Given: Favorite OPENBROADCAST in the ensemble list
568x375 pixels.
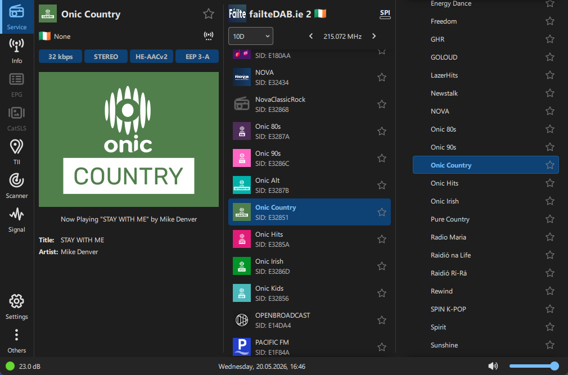Looking at the screenshot, I should 381,320.
